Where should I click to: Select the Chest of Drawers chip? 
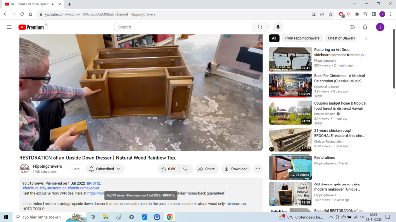coord(342,38)
